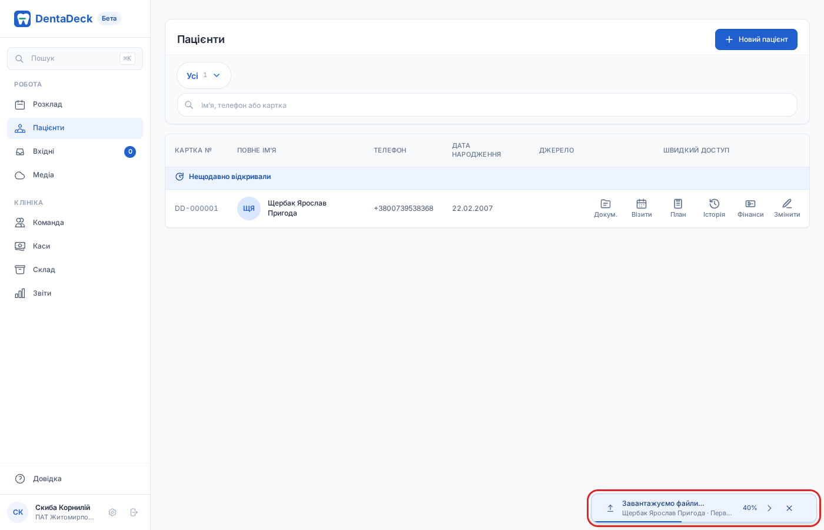Image resolution: width=824 pixels, height=530 pixels.
Task: Click sidebar Пошук search field
Action: coord(75,58)
